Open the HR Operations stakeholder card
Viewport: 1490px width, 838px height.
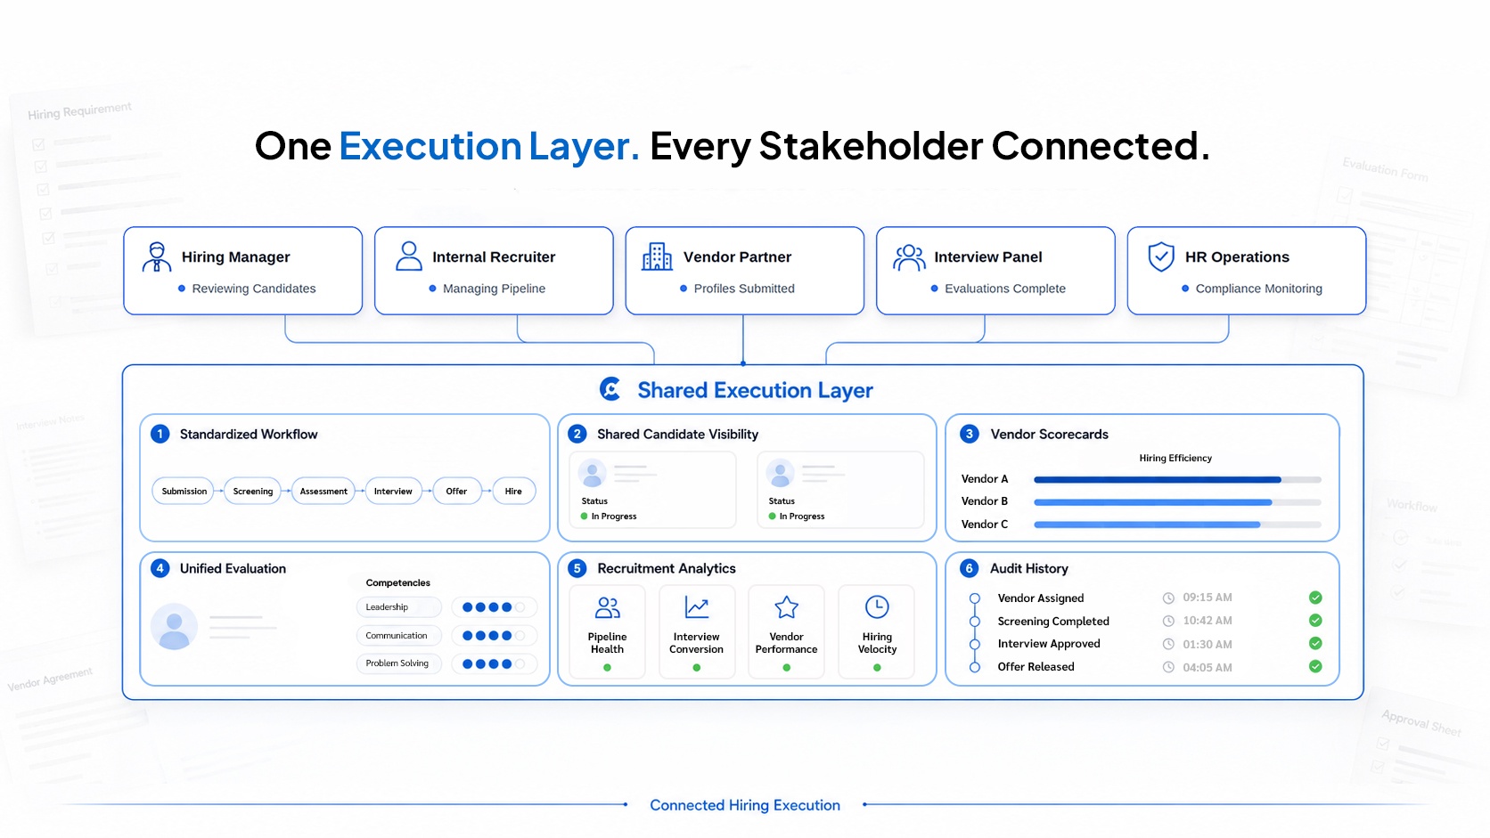[x=1247, y=271]
